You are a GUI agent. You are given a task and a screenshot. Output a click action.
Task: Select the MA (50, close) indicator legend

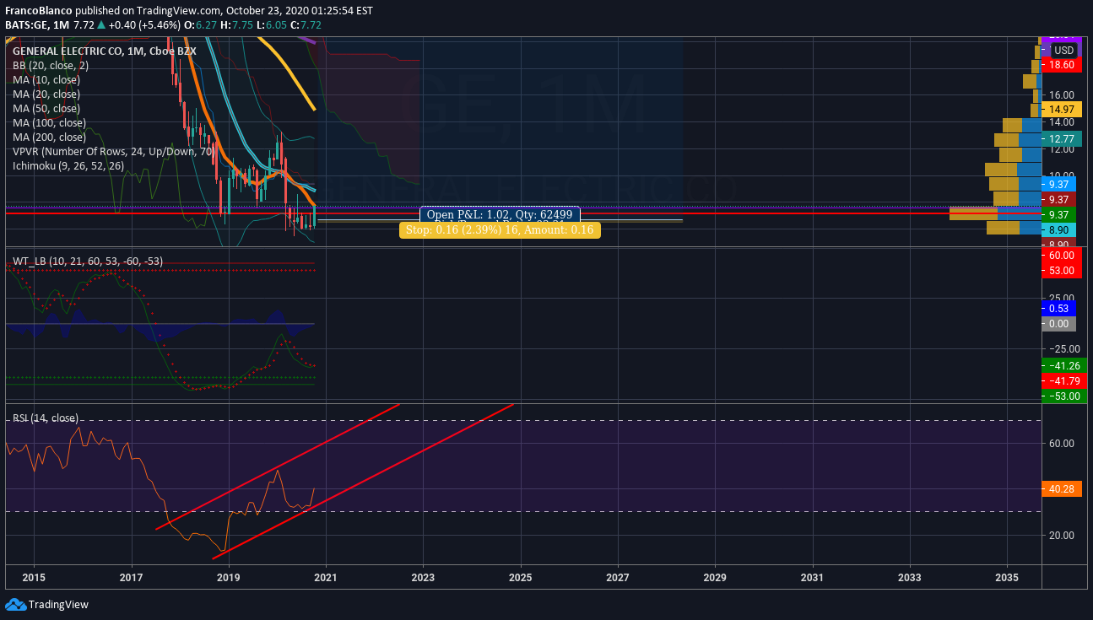(x=46, y=108)
